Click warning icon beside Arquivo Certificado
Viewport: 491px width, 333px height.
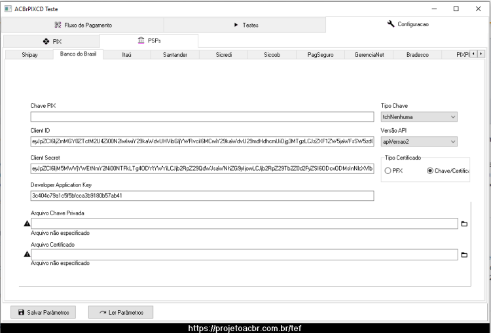coord(27,254)
